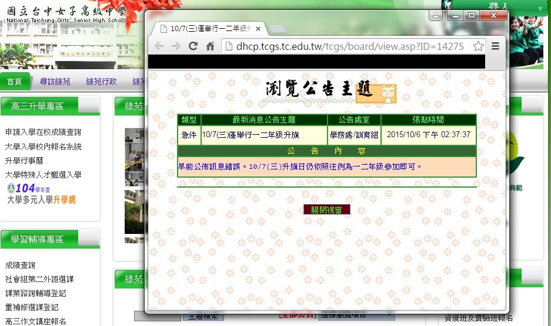Click the browser back arrow
Image resolution: width=551 pixels, height=326 pixels.
159,46
